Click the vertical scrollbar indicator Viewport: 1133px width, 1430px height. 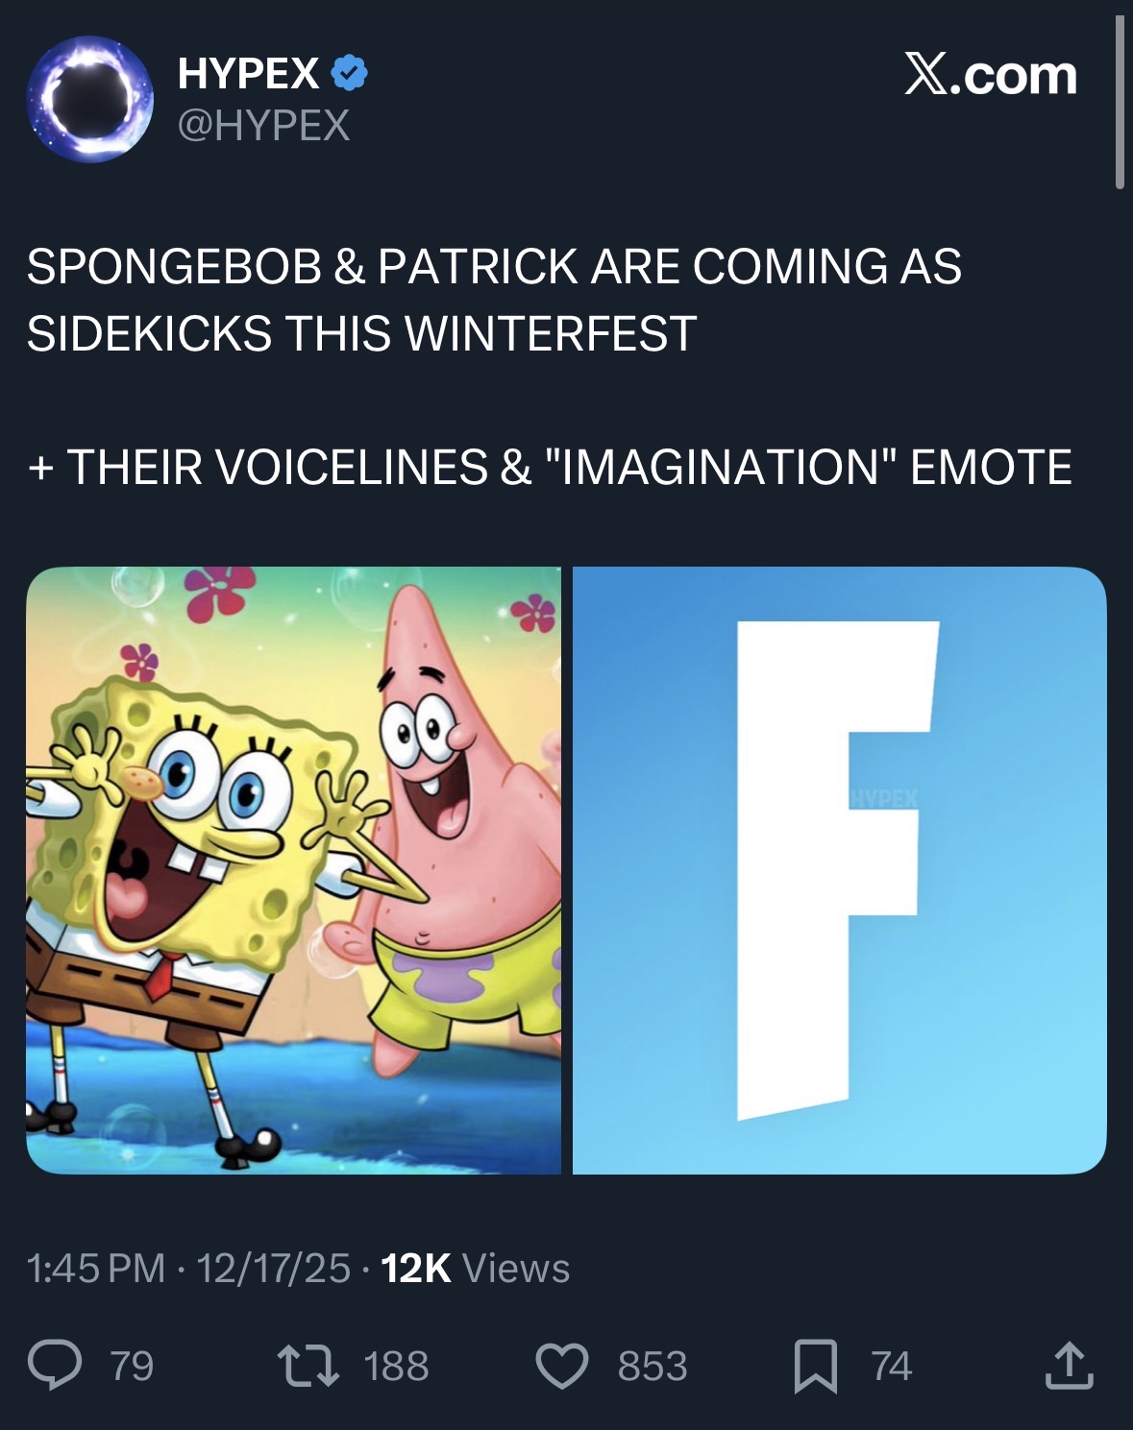1120,102
